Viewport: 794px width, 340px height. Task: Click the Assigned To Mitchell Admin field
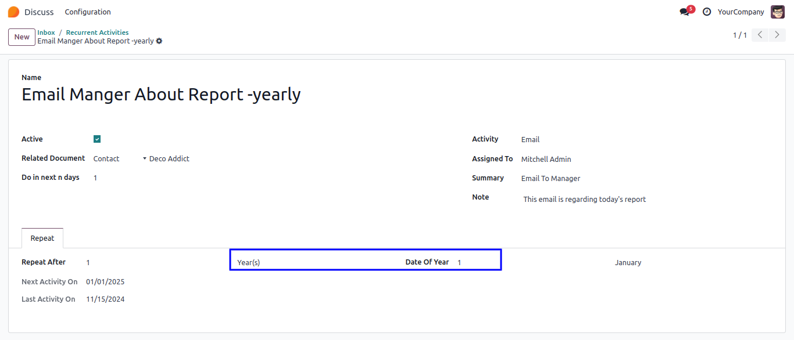coord(546,159)
